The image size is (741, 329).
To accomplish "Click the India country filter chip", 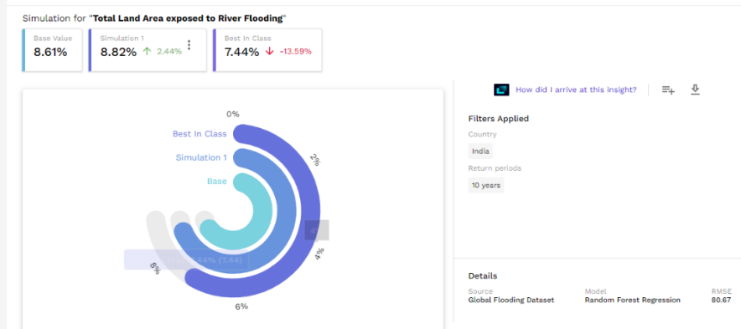I will pyautogui.click(x=480, y=152).
